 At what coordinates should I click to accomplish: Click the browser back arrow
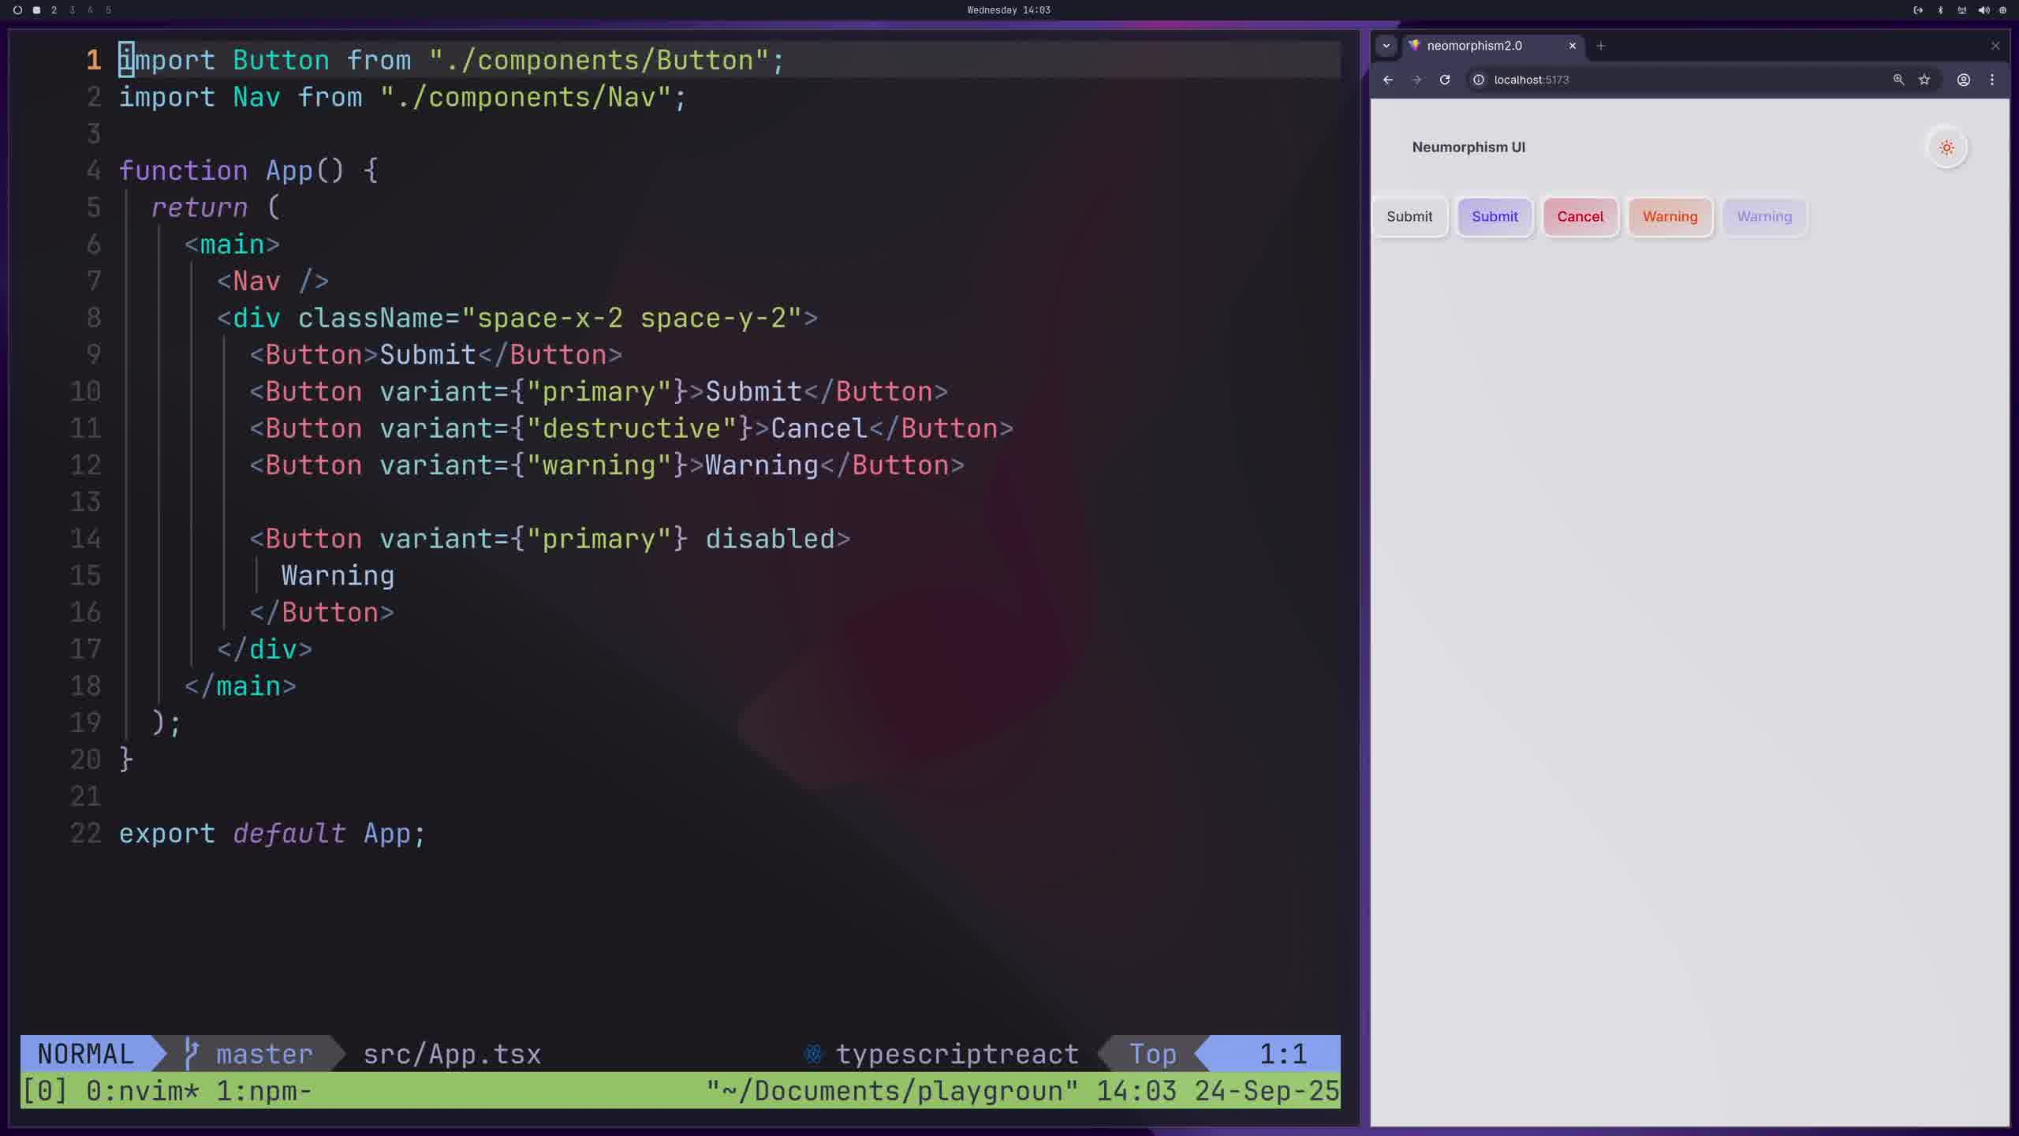(1388, 80)
